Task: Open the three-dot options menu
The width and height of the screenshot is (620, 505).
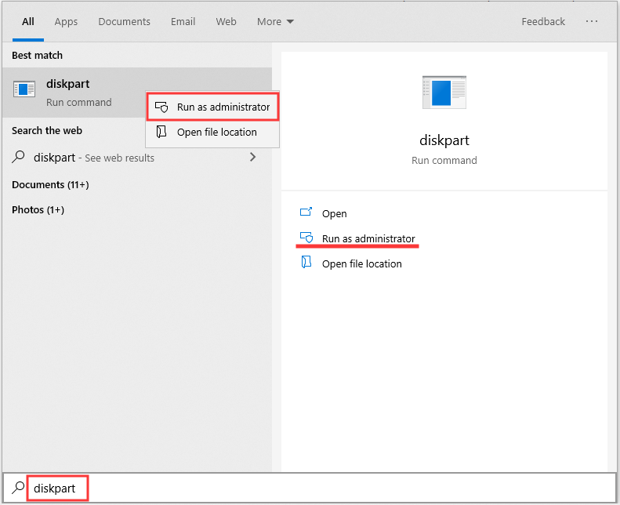Action: point(592,21)
